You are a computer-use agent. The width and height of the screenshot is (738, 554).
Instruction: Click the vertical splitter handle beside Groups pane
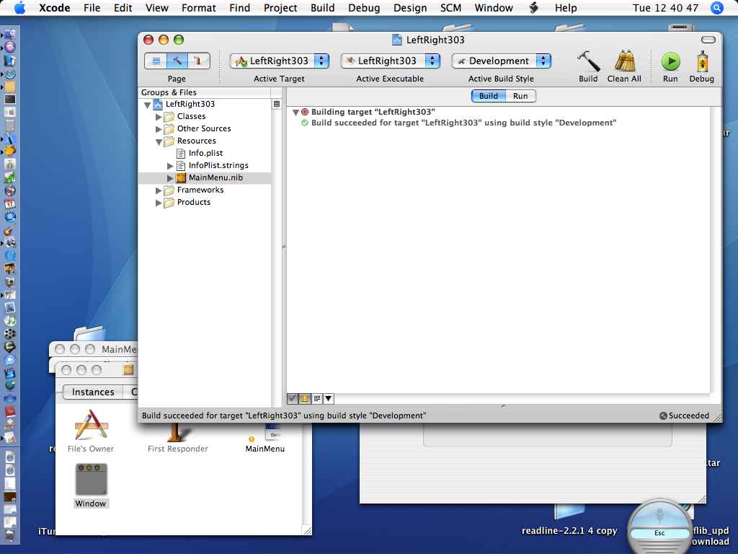284,247
